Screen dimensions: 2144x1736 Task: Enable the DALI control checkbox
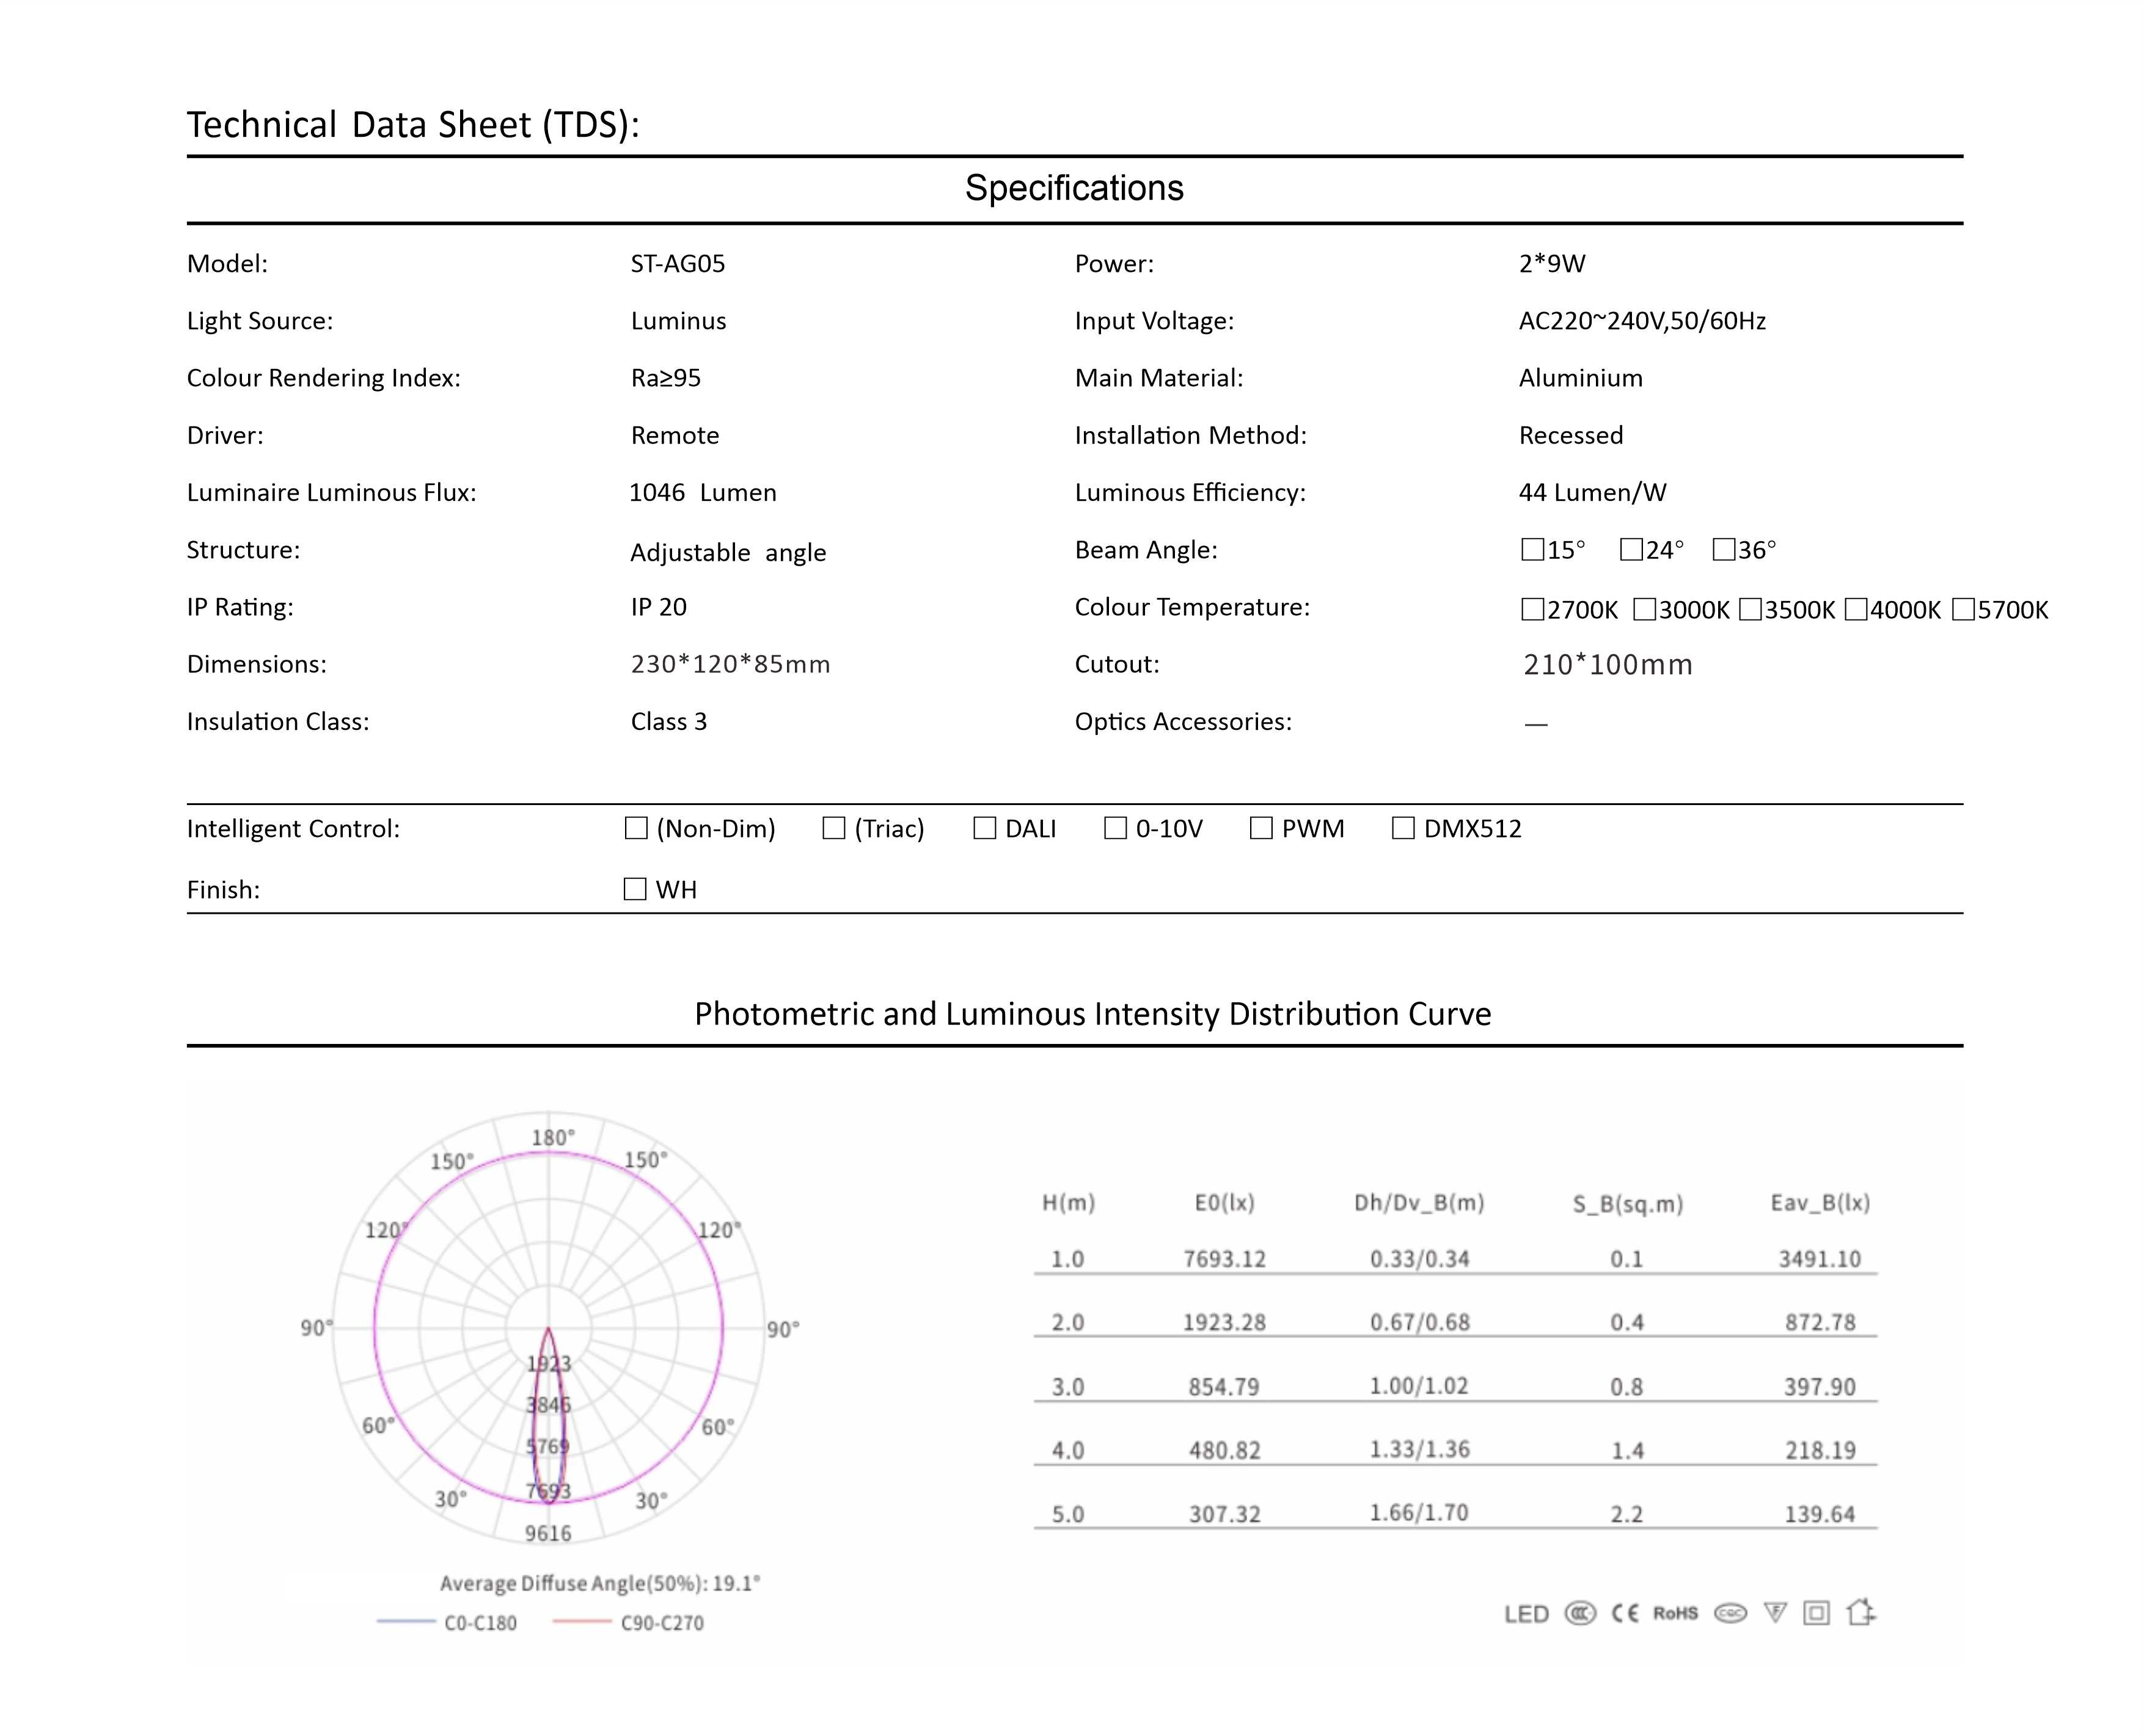(984, 828)
